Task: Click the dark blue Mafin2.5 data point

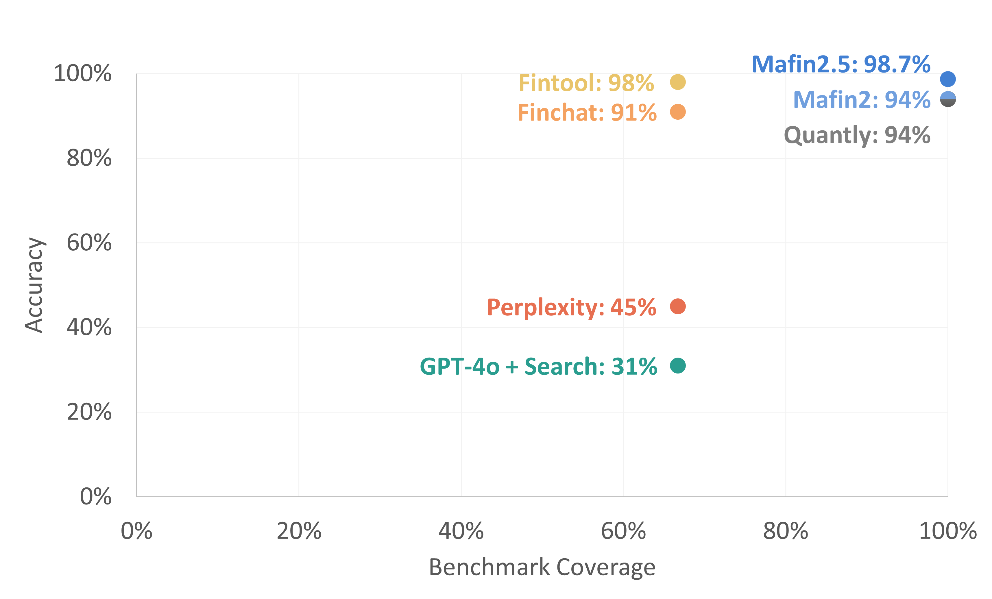Action: point(948,79)
